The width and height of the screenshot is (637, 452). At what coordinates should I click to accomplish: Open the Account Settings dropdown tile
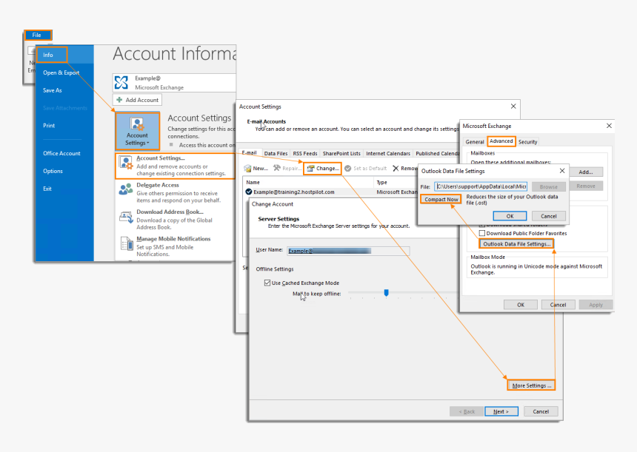tap(137, 131)
